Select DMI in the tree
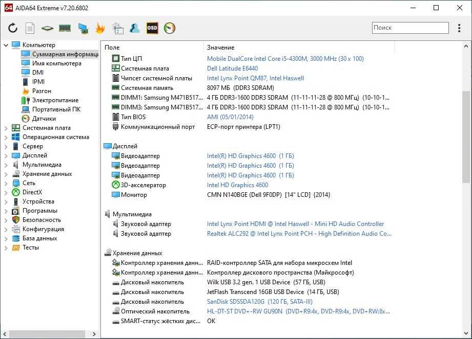 37,73
